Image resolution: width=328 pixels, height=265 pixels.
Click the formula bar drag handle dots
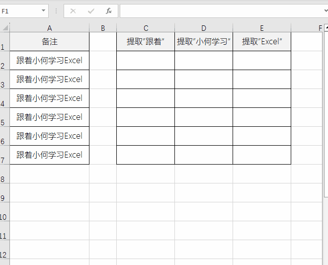click(x=56, y=11)
